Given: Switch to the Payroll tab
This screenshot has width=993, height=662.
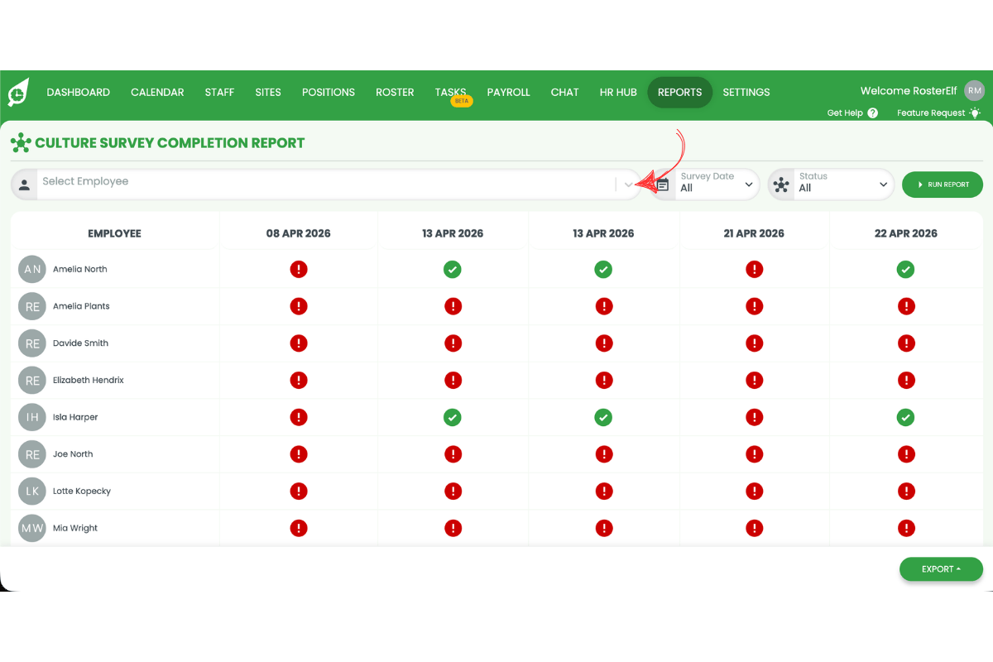Looking at the screenshot, I should coord(508,92).
